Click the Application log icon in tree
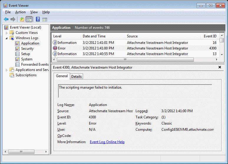The height and width of the screenshot is (164, 228). click(17, 43)
